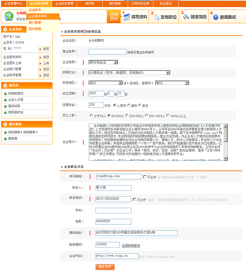Click the 确定保存 save button
The image size is (246, 275).
tap(105, 267)
